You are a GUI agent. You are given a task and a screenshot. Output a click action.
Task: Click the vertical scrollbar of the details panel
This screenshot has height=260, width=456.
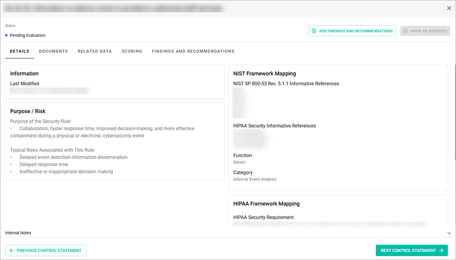[454, 112]
